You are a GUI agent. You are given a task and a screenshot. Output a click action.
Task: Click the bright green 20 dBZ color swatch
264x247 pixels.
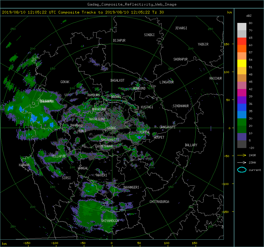[242, 122]
